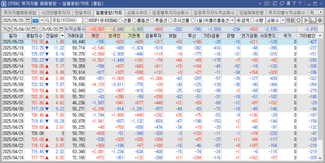
Task: Click the double-chevron next-page icon
Action: [x=306, y=20]
